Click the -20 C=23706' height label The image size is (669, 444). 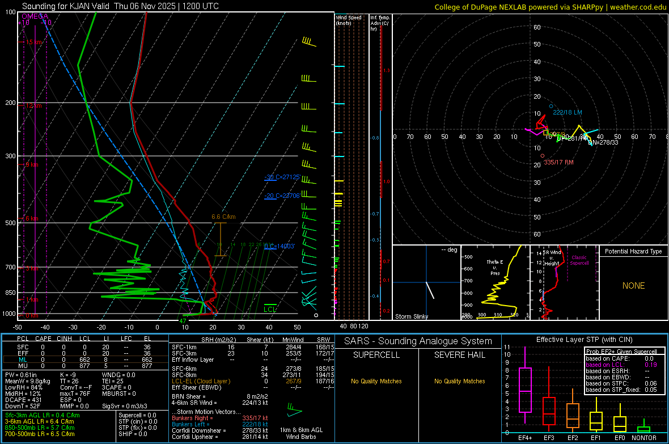[282, 196]
